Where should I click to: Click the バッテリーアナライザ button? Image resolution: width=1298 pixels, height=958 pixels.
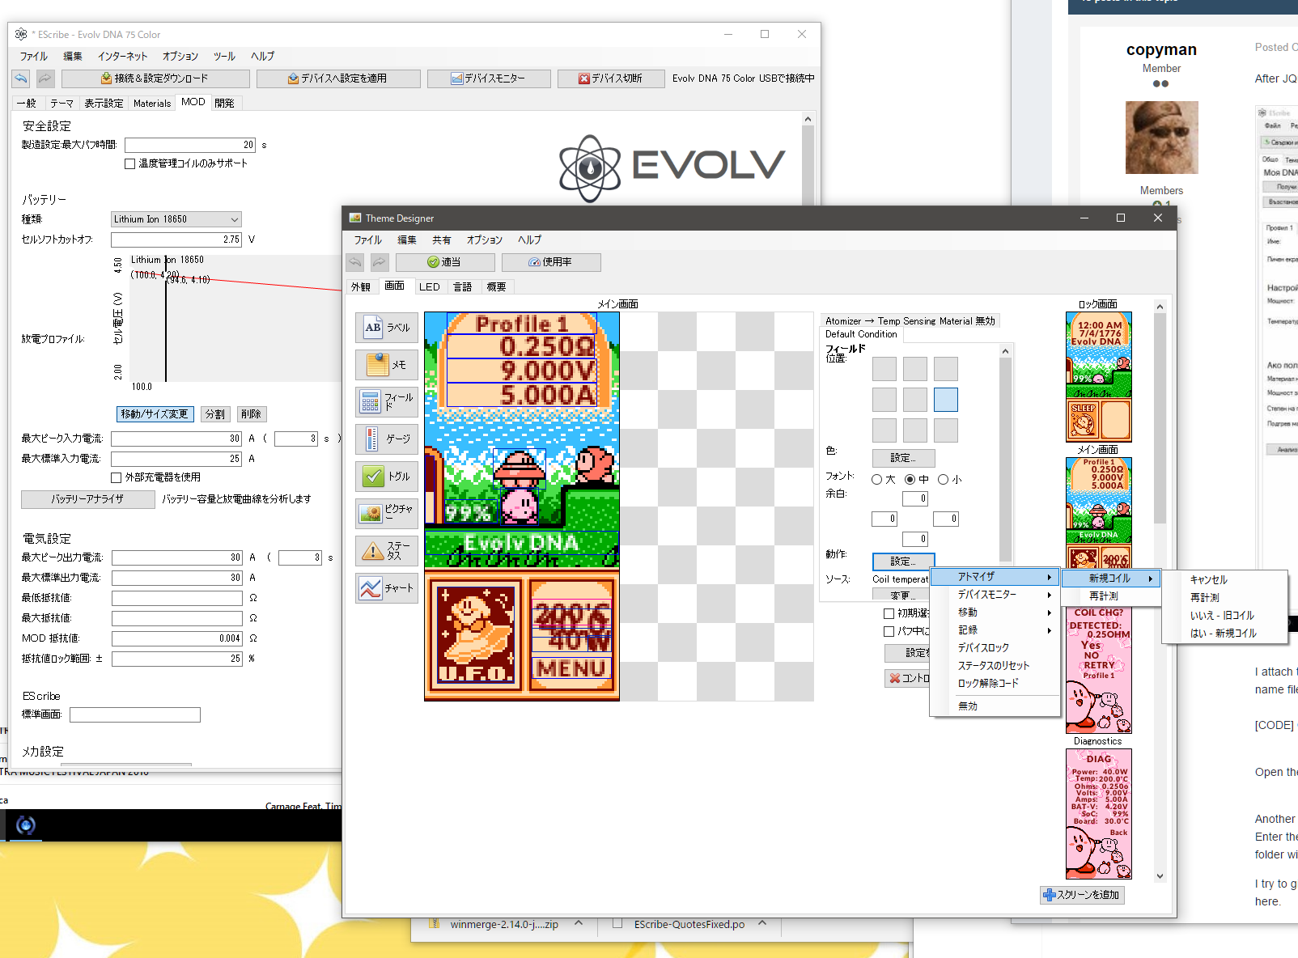click(x=87, y=499)
